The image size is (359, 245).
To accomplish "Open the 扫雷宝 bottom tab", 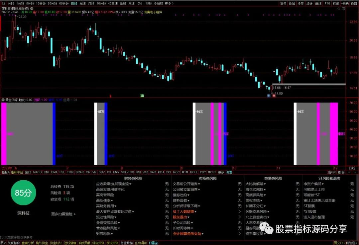I will tap(153, 243).
